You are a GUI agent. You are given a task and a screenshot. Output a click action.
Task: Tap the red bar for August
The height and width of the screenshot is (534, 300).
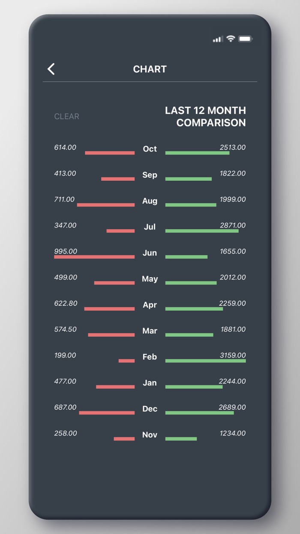coord(106,205)
